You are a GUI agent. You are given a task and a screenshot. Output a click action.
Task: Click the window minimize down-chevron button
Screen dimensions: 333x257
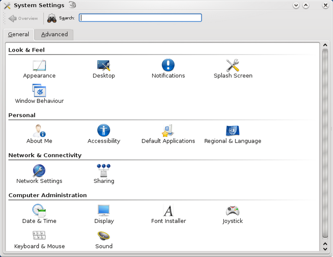click(x=296, y=5)
